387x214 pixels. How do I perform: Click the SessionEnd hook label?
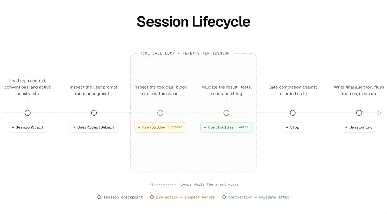coord(359,127)
